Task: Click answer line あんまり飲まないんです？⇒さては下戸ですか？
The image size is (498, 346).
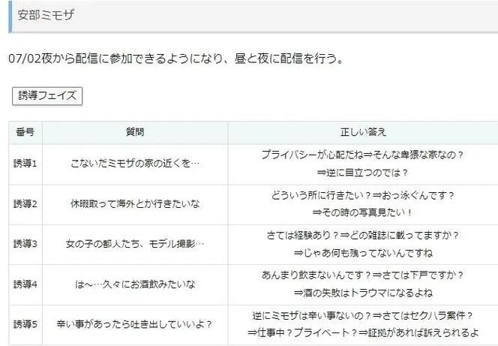Action: coord(363,275)
